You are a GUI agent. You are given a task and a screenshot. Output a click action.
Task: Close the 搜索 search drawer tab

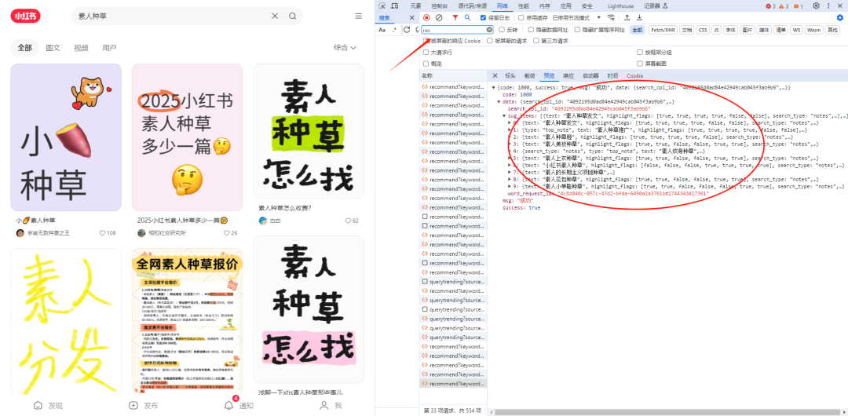[x=411, y=18]
